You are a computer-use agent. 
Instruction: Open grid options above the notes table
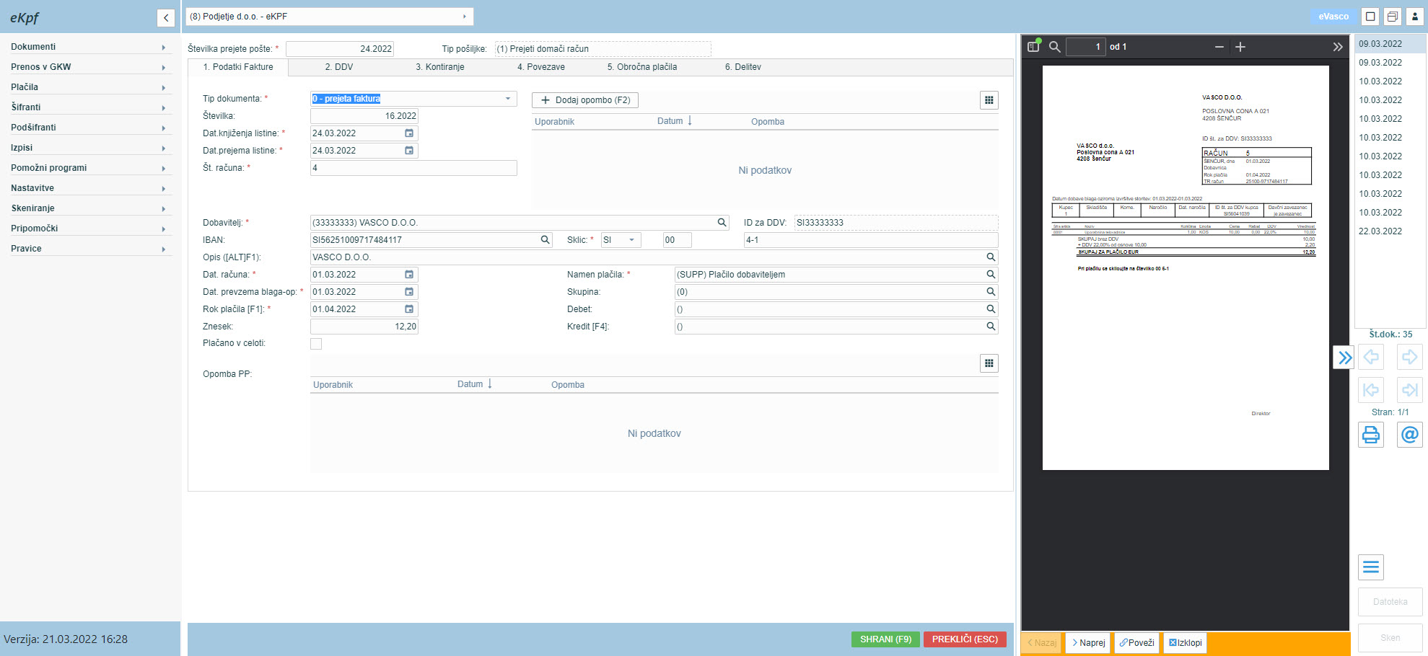click(989, 100)
